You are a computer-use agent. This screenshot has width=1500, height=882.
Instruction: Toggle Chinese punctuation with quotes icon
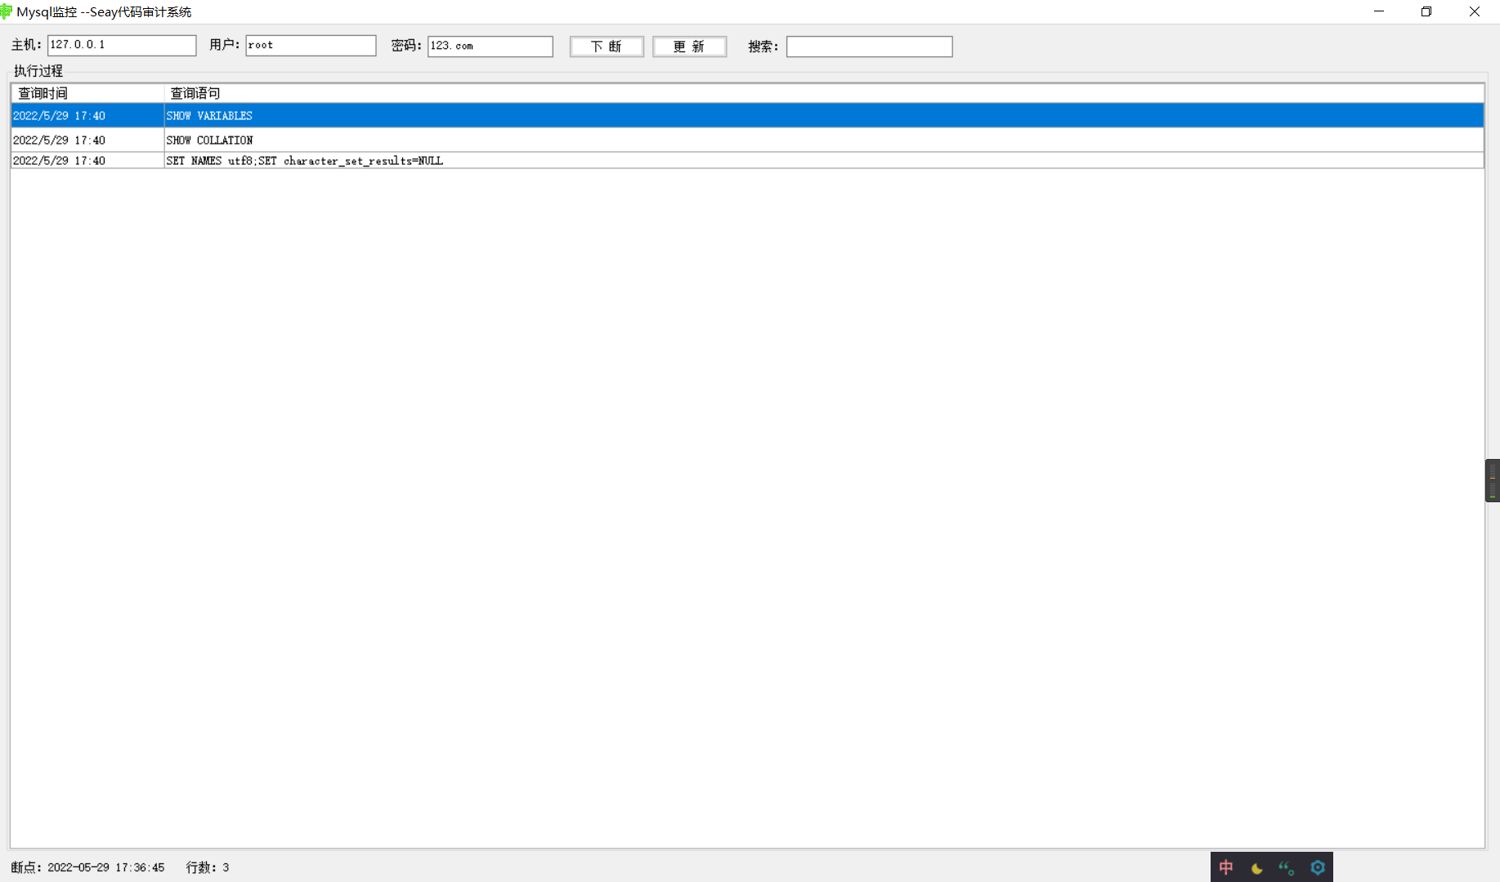pos(1286,867)
